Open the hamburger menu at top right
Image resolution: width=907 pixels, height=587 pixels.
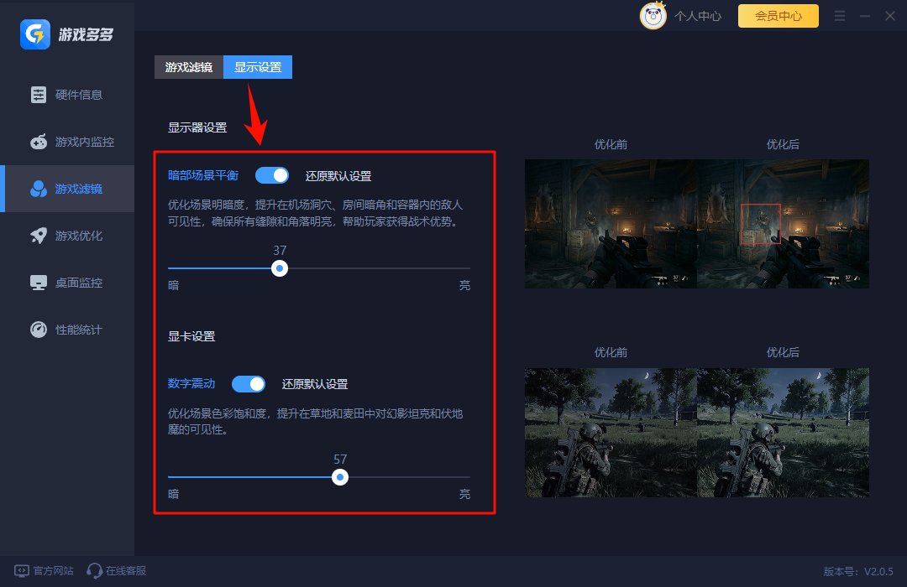tap(839, 15)
